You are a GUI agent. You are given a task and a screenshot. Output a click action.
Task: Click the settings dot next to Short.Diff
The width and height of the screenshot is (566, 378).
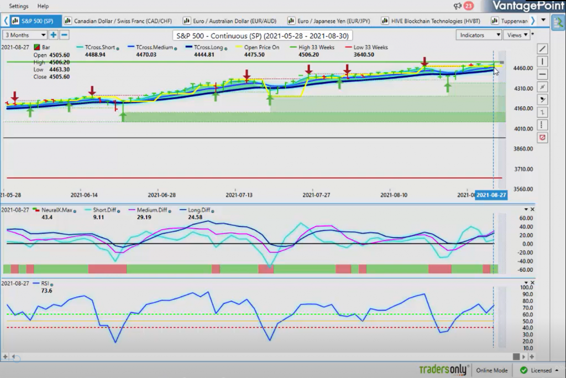click(118, 211)
